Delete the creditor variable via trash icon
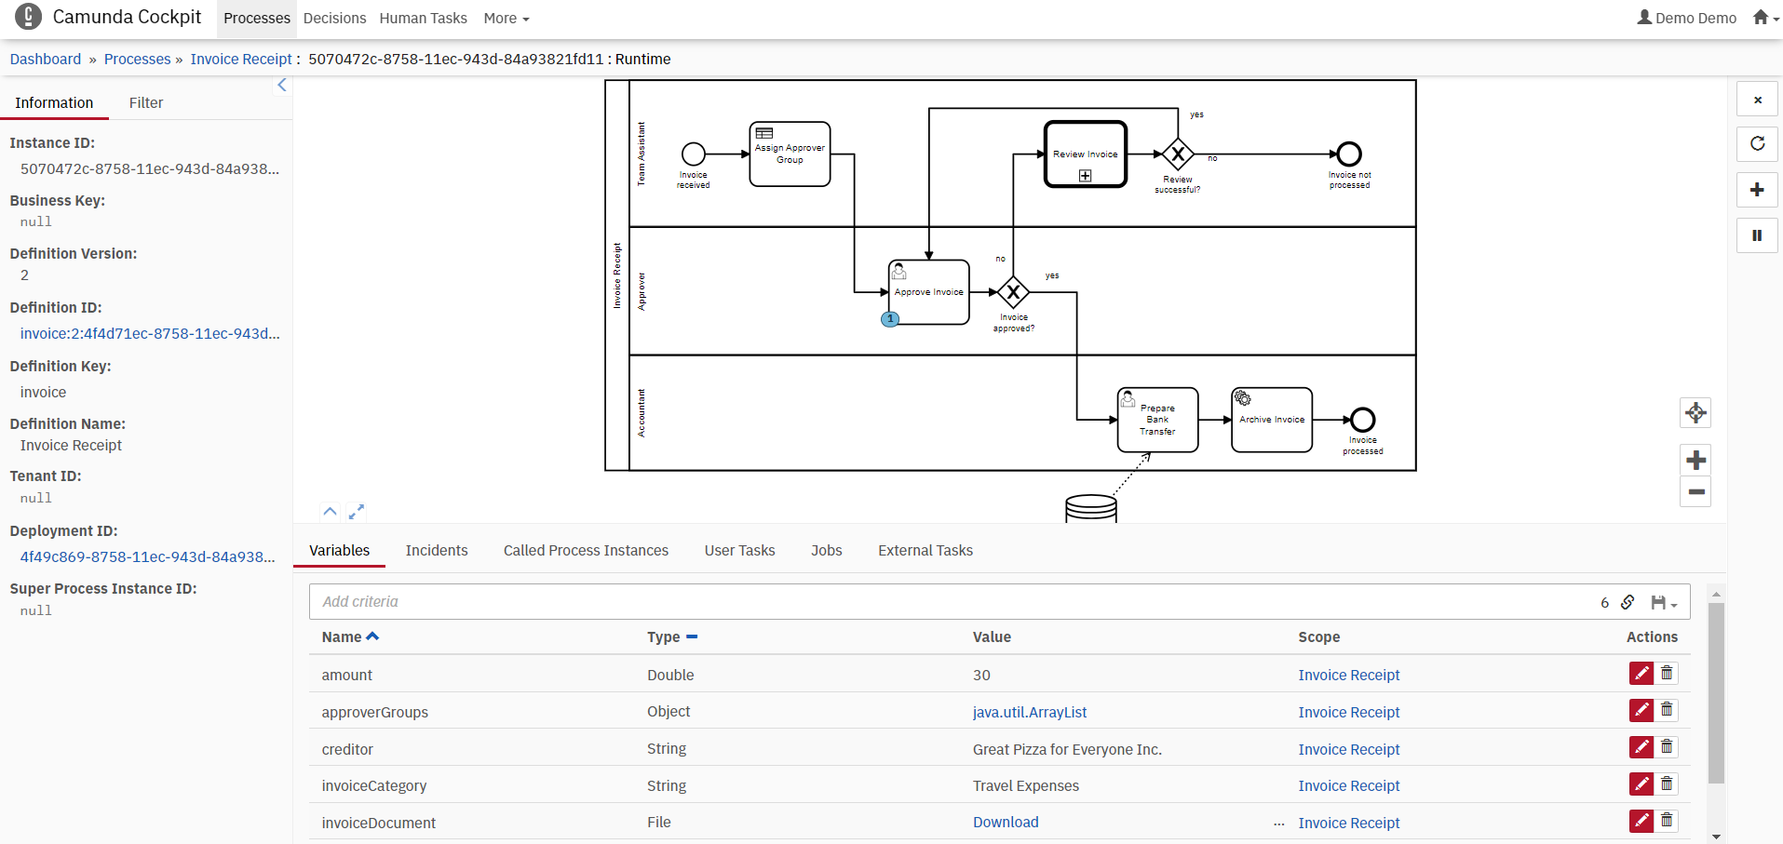Image resolution: width=1783 pixels, height=844 pixels. 1667,747
